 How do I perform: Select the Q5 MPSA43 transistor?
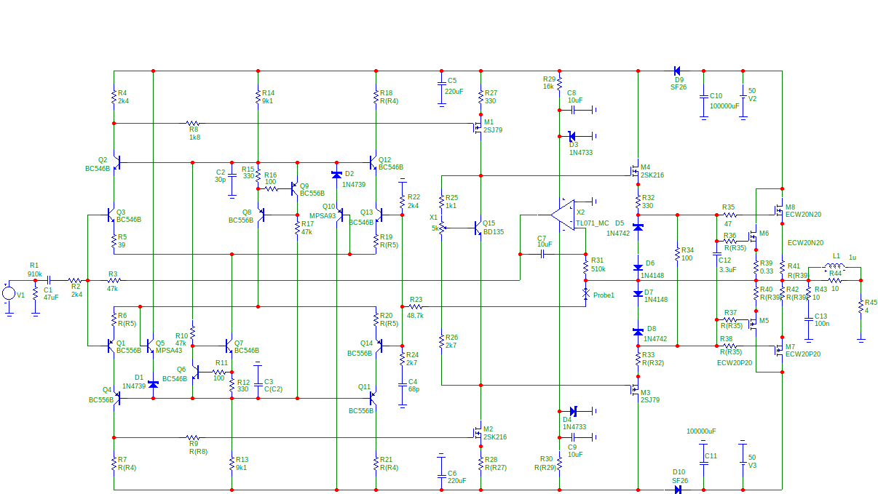pyautogui.click(x=149, y=343)
